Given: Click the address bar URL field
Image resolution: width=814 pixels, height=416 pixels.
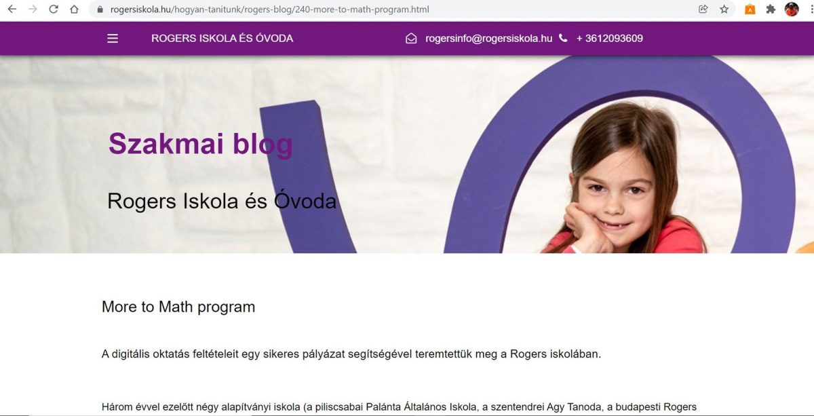Looking at the screenshot, I should pyautogui.click(x=393, y=10).
